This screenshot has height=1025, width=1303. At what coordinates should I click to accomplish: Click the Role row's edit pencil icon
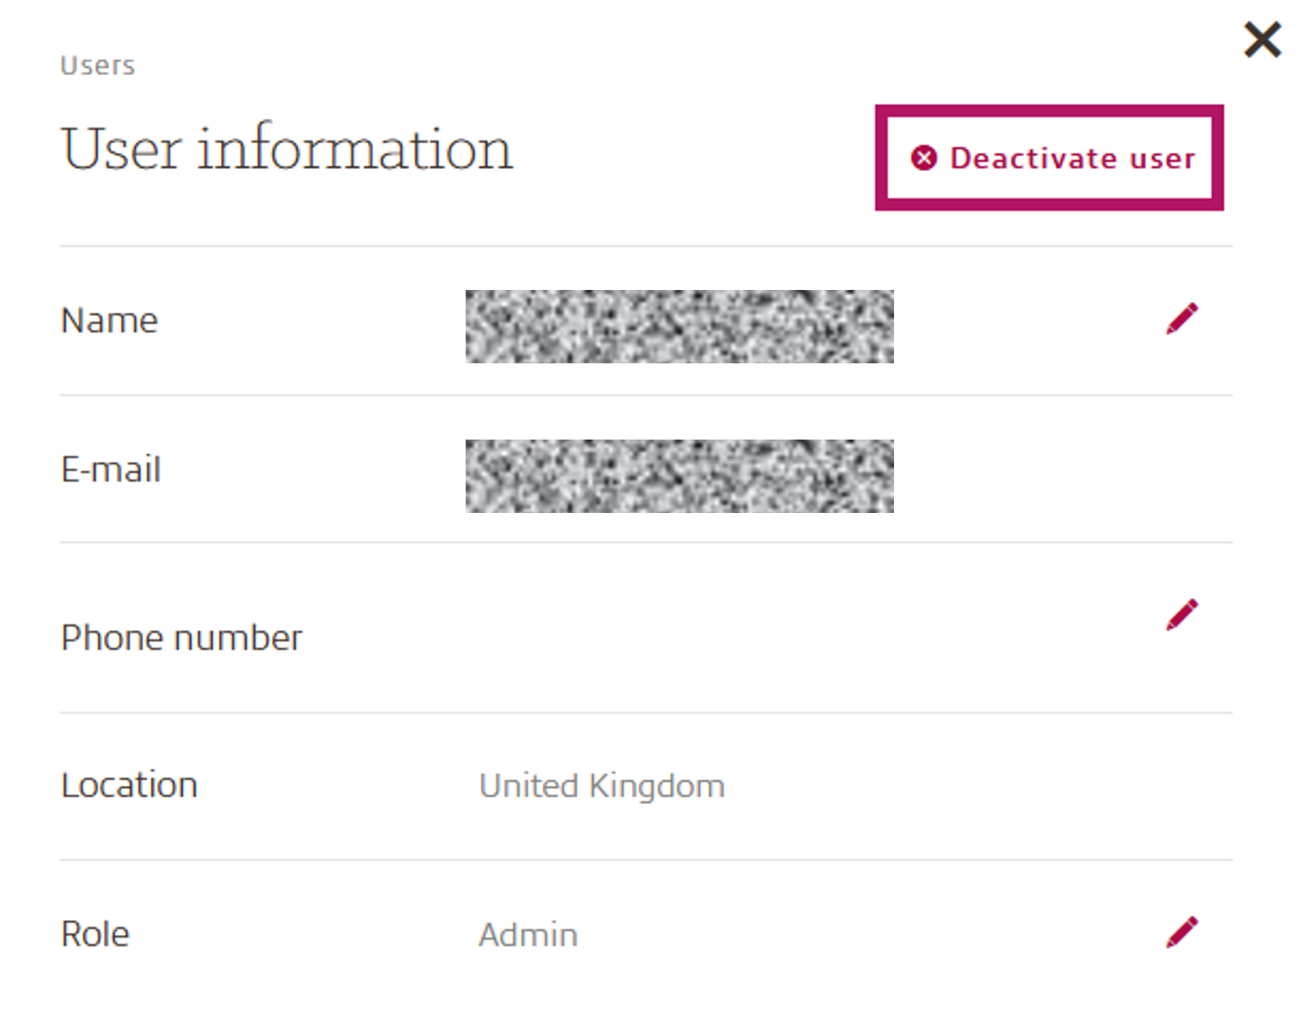pos(1181,932)
